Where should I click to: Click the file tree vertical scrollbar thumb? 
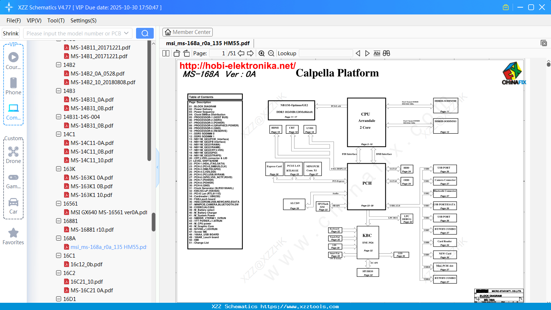coord(153,222)
